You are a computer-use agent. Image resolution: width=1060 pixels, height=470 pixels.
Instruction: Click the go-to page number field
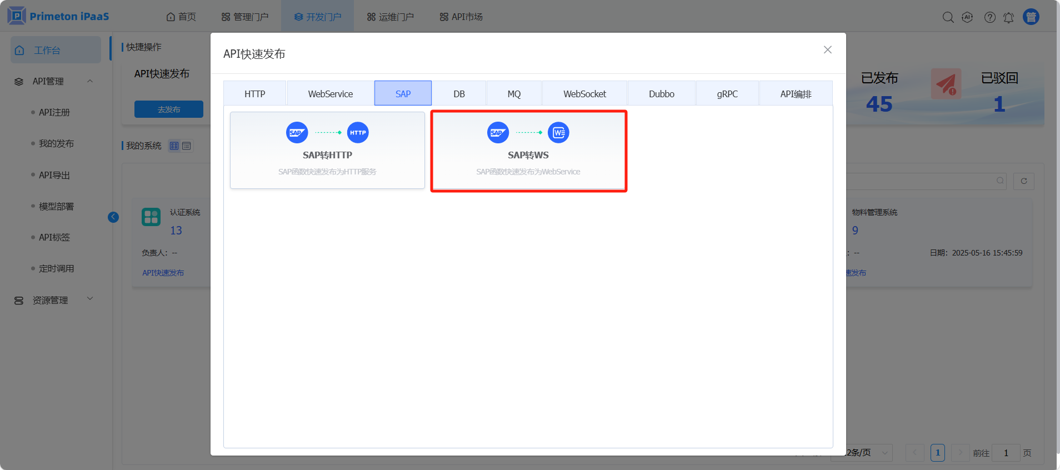point(1006,453)
